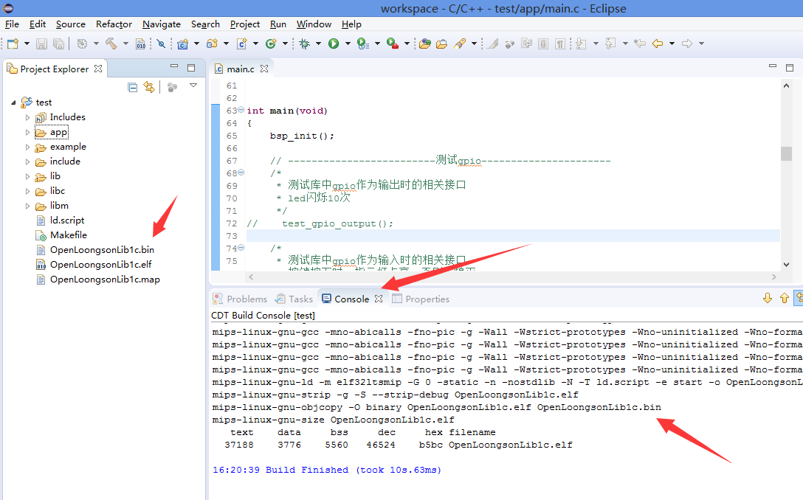Click the flashlight Search icon
The height and width of the screenshot is (500, 803).
click(460, 44)
